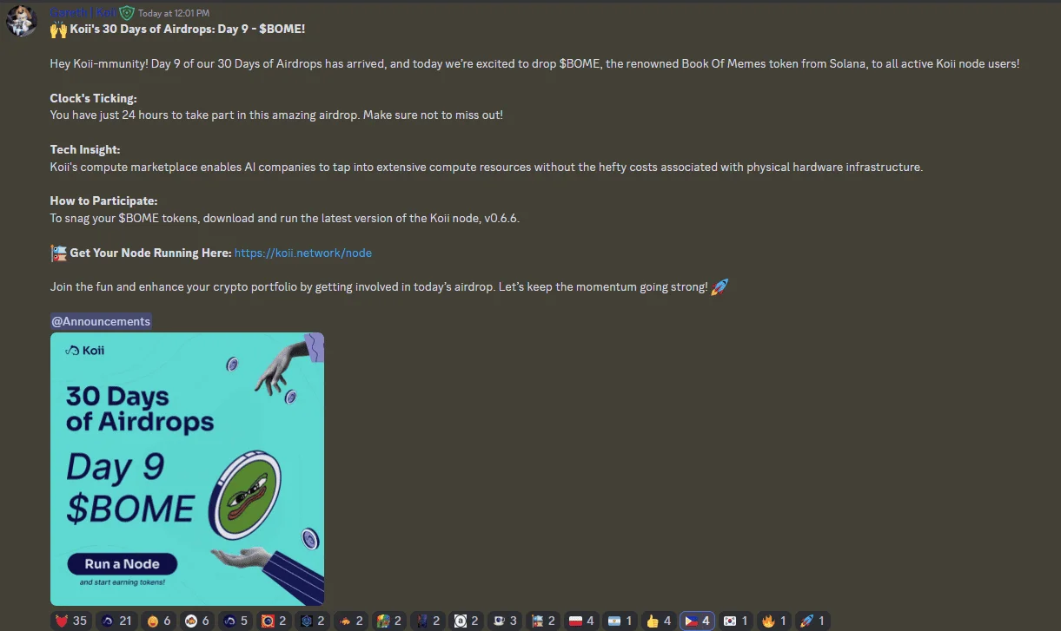Click the raised hands emoji in the title
The height and width of the screenshot is (631, 1061).
click(x=58, y=30)
